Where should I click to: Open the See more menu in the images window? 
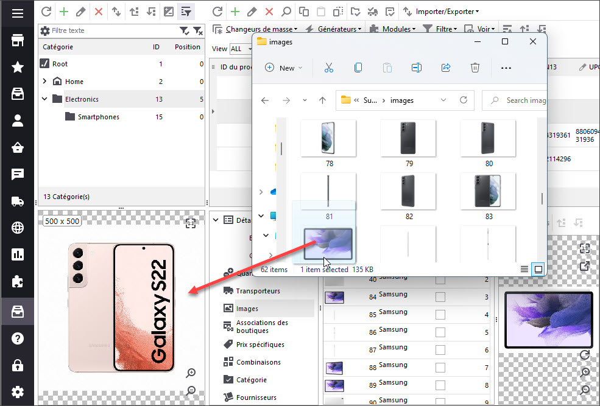(506, 68)
